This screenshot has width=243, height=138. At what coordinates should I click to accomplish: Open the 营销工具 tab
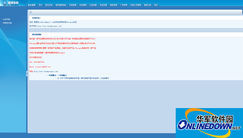click(148, 5)
